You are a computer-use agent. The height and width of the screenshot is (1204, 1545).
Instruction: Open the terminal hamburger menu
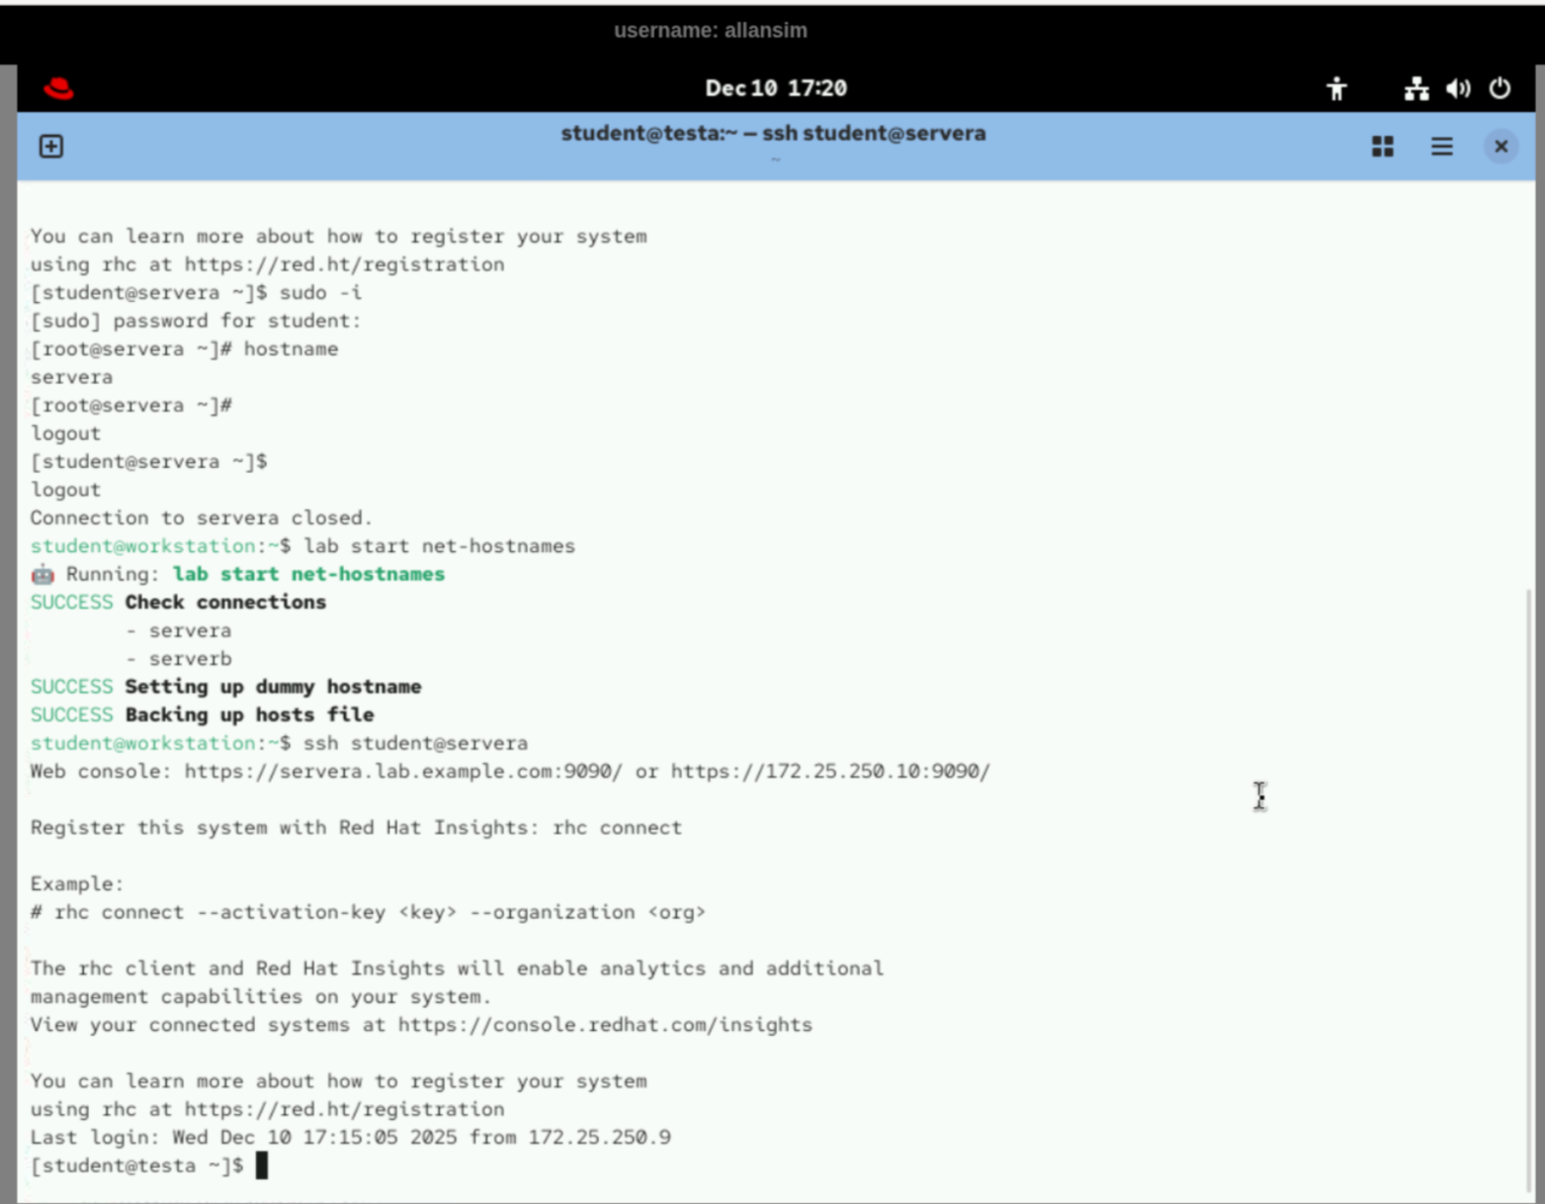pos(1441,147)
